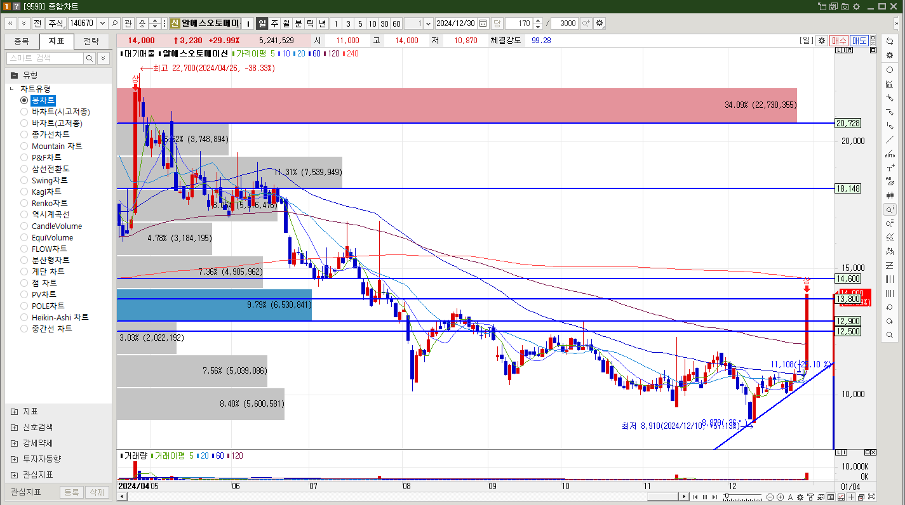The image size is (905, 505).
Task: Select the 삼선전환도 radio button
Action: coord(24,169)
